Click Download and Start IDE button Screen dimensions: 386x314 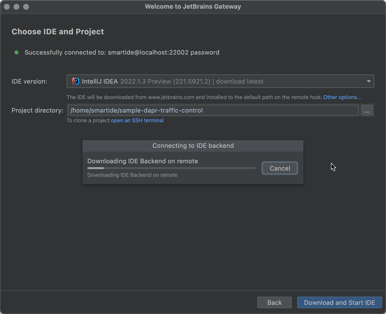tap(340, 303)
